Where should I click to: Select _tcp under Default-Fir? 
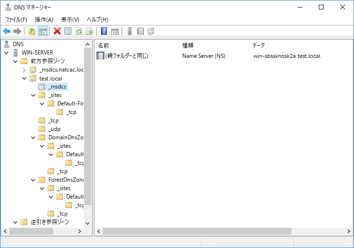coord(71,112)
